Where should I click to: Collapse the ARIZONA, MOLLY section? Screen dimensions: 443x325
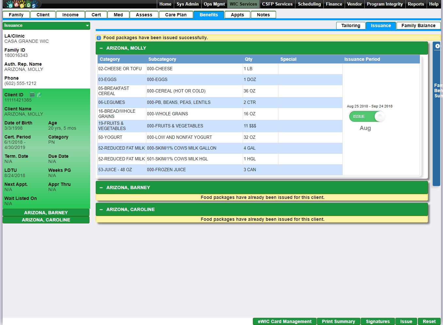click(x=101, y=48)
